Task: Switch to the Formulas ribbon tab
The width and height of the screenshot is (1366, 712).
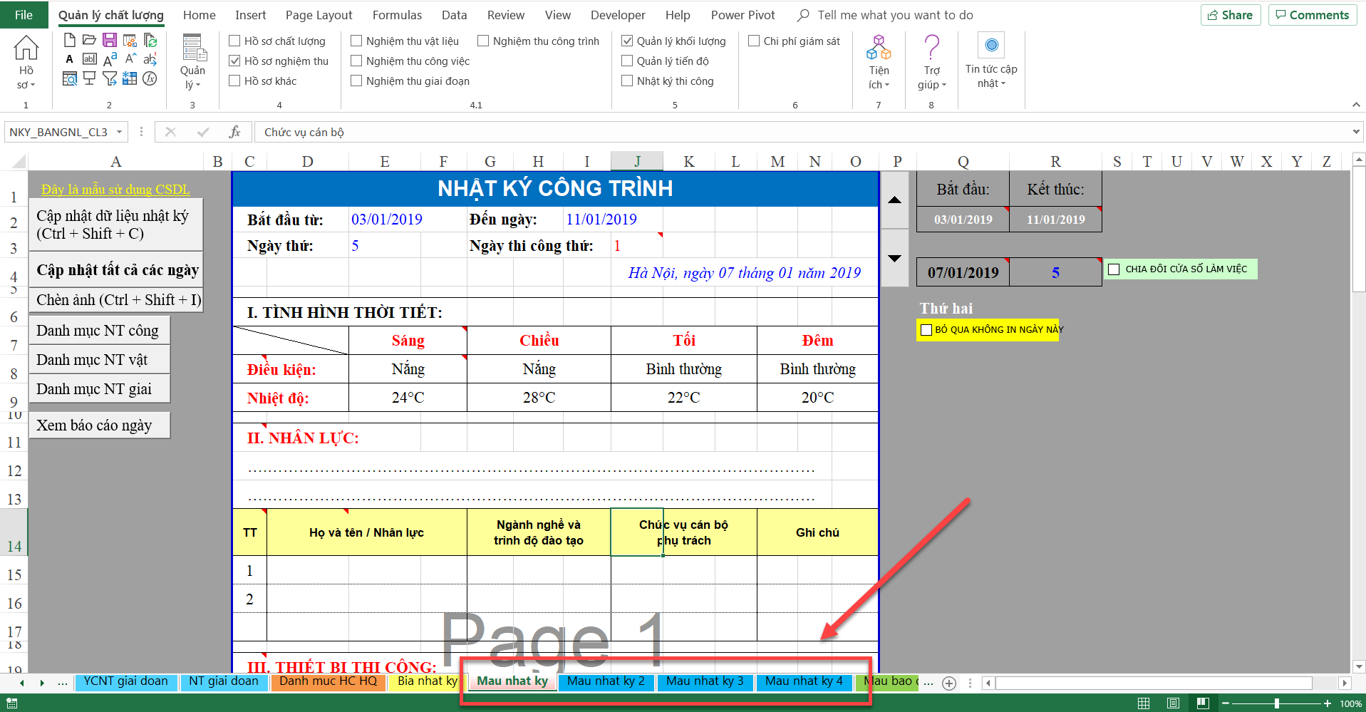Action: point(397,15)
